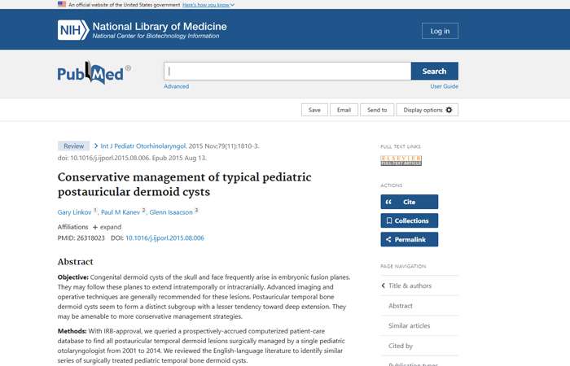
Task: Jump to Title & authors in page navigation
Action: (x=410, y=285)
